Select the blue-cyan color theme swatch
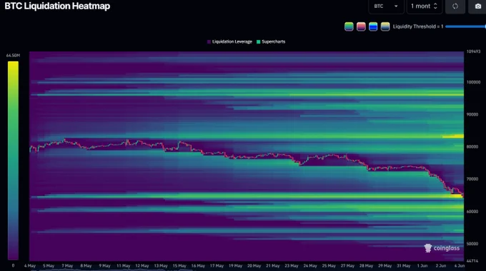 coord(373,26)
